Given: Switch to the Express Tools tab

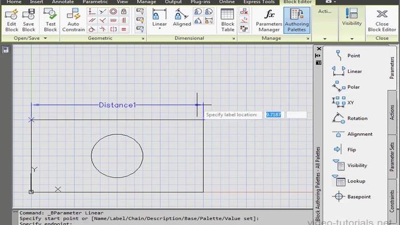Looking at the screenshot, I should point(259,2).
